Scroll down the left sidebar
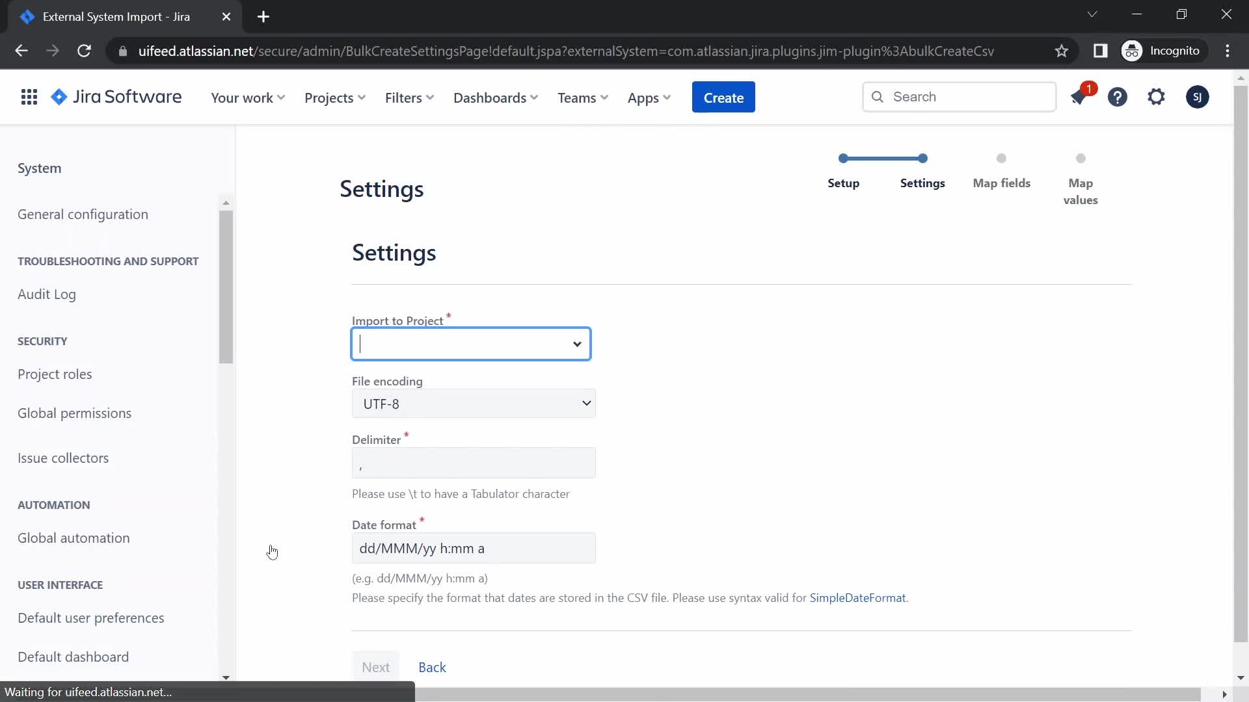The image size is (1249, 702). 226,677
